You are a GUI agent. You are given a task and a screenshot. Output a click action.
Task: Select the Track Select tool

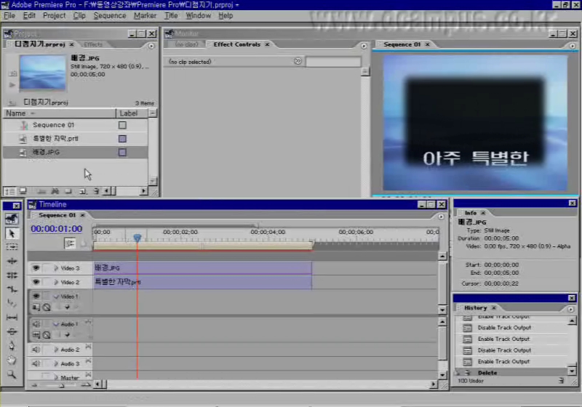tap(12, 247)
